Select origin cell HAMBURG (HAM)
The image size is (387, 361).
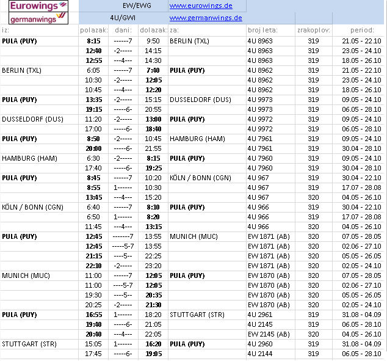pos(29,158)
